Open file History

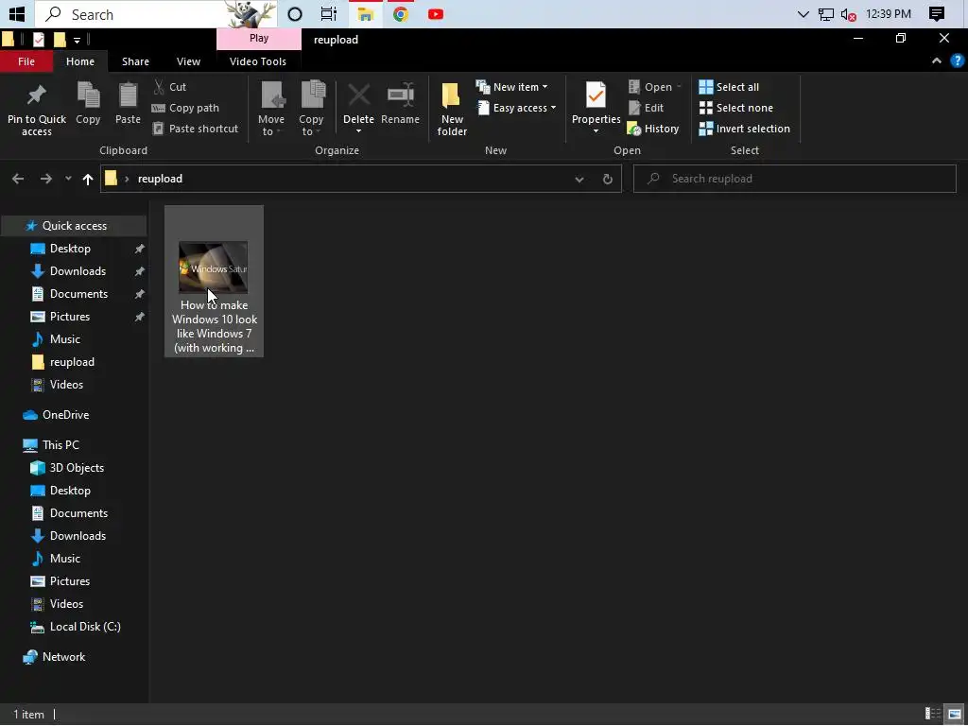653,129
